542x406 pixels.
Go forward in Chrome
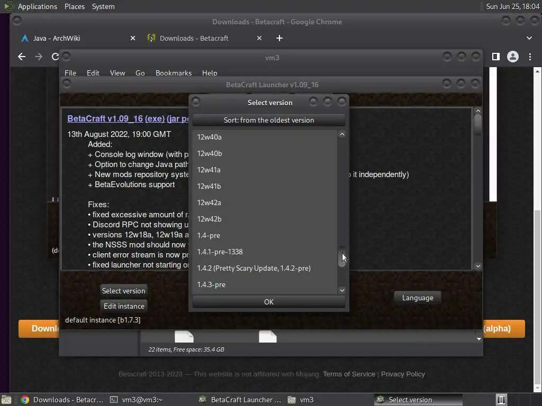tap(38, 57)
